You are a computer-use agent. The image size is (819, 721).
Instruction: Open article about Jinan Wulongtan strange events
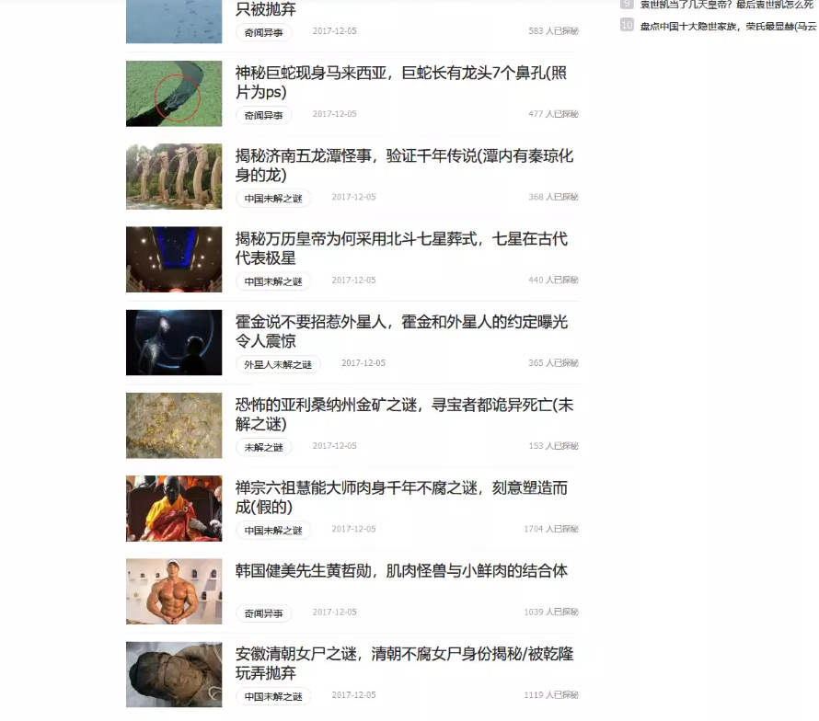pyautogui.click(x=404, y=165)
